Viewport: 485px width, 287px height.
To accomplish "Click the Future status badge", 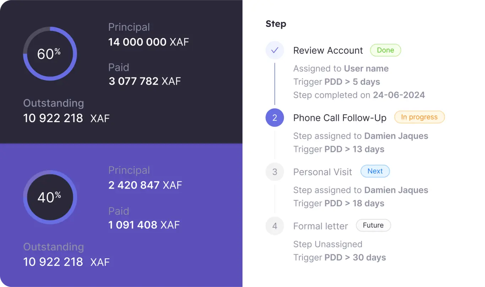I will pos(373,225).
